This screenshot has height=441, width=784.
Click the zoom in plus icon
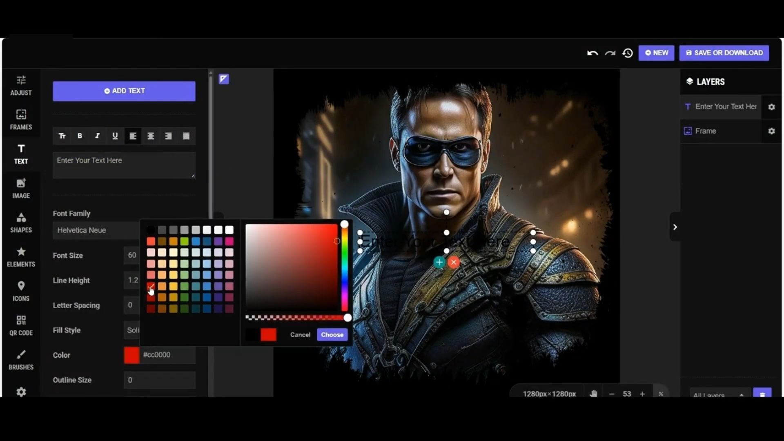[642, 394]
